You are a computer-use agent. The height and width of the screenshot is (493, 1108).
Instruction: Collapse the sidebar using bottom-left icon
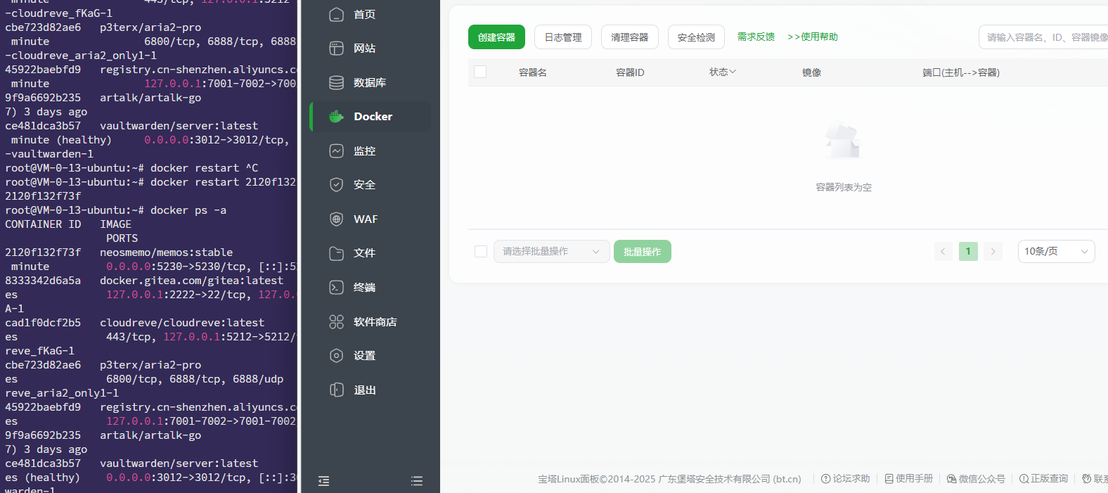323,481
